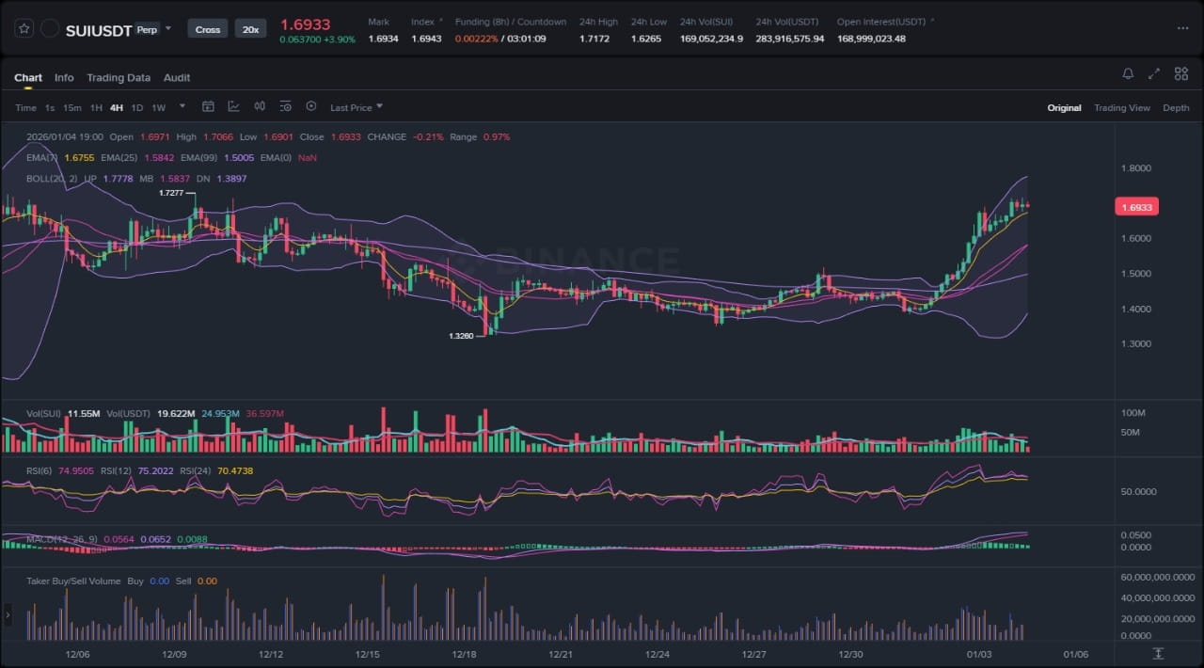Toggle the Open Interest caret
The height and width of the screenshot is (668, 1204).
[x=932, y=21]
